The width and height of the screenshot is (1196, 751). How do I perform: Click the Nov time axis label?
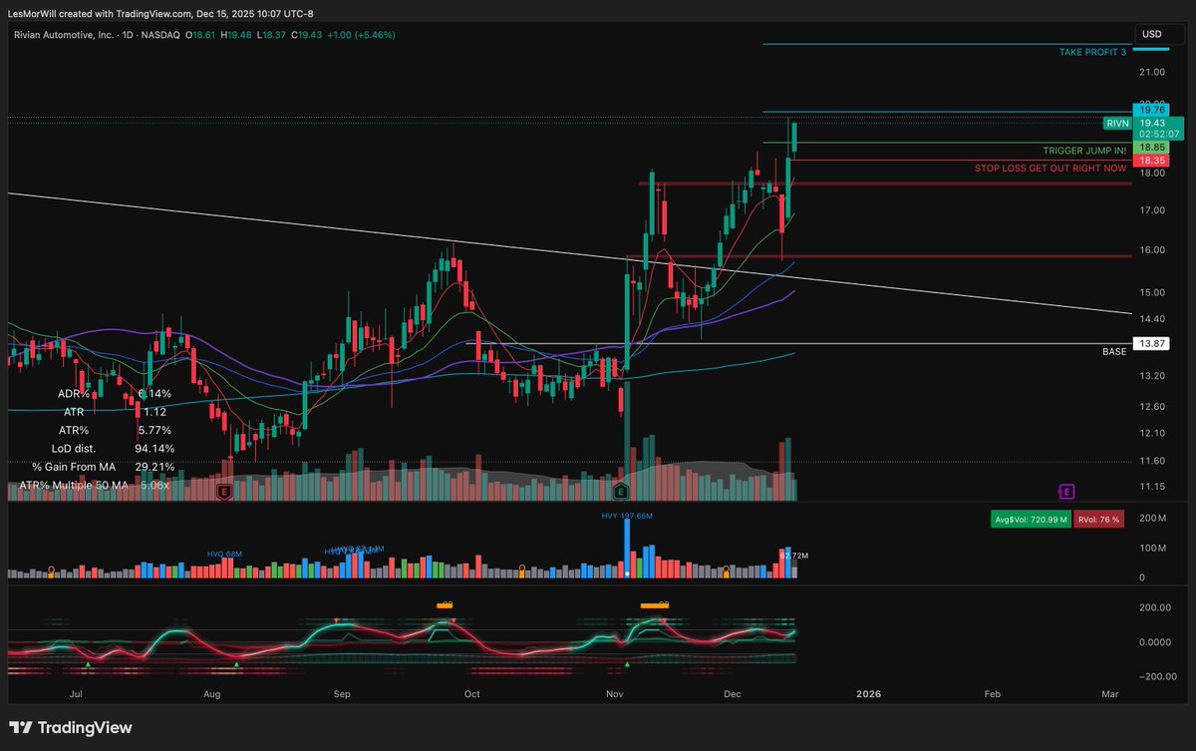tap(615, 693)
